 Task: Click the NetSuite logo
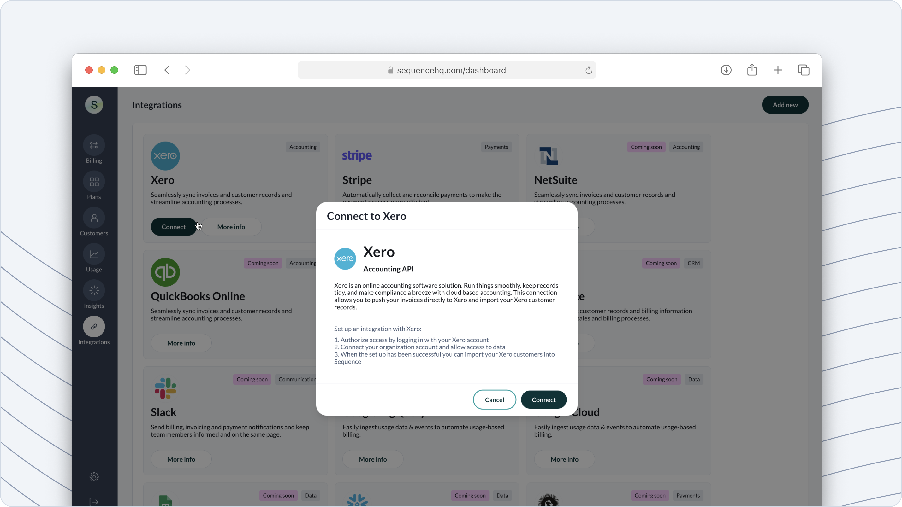pyautogui.click(x=549, y=156)
